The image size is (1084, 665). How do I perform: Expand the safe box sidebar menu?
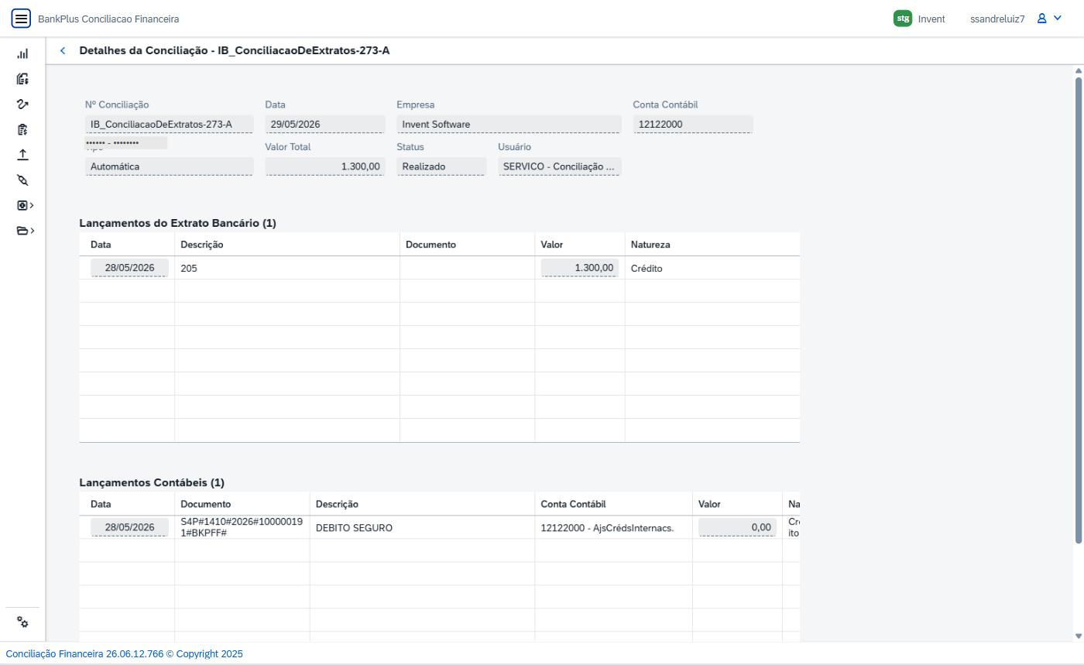(x=26, y=205)
